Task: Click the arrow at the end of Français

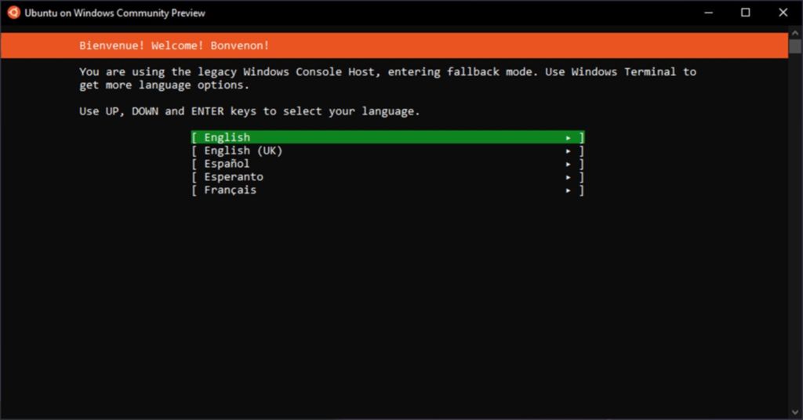Action: (x=569, y=190)
